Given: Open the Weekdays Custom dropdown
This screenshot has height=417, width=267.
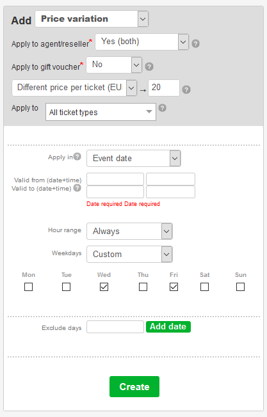Looking at the screenshot, I should point(129,255).
